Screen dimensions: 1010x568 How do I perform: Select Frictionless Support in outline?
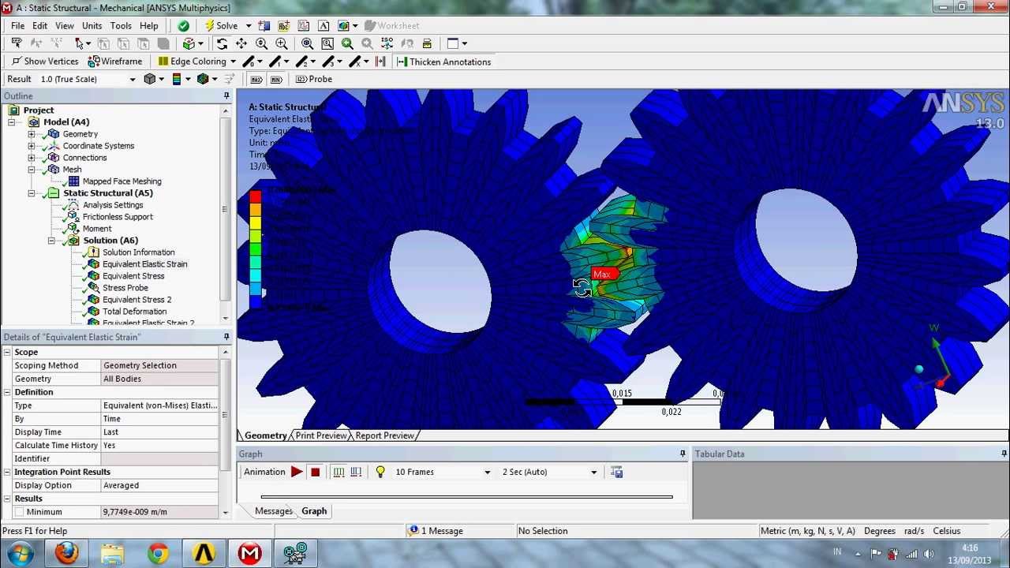click(x=118, y=217)
